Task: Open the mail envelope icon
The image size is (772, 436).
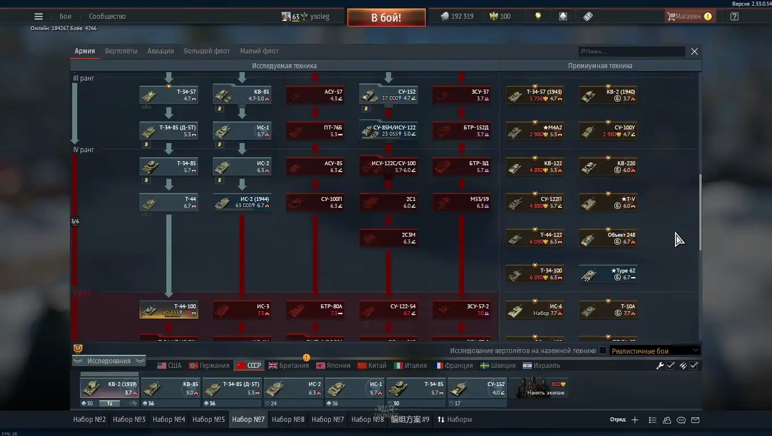Action: [695, 420]
